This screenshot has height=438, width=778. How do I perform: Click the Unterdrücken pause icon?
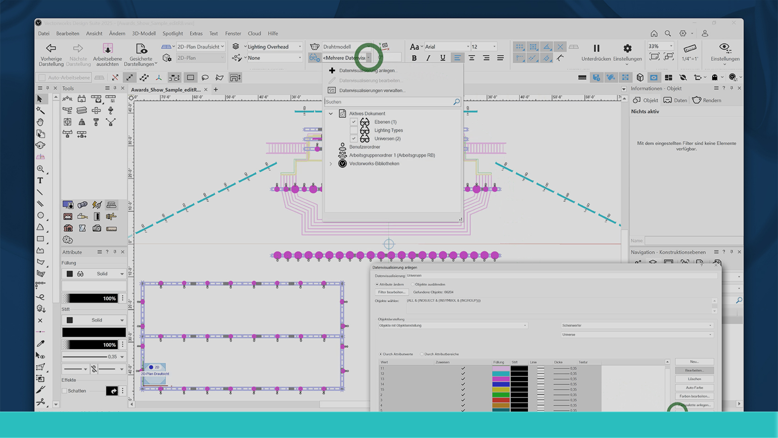pos(596,48)
